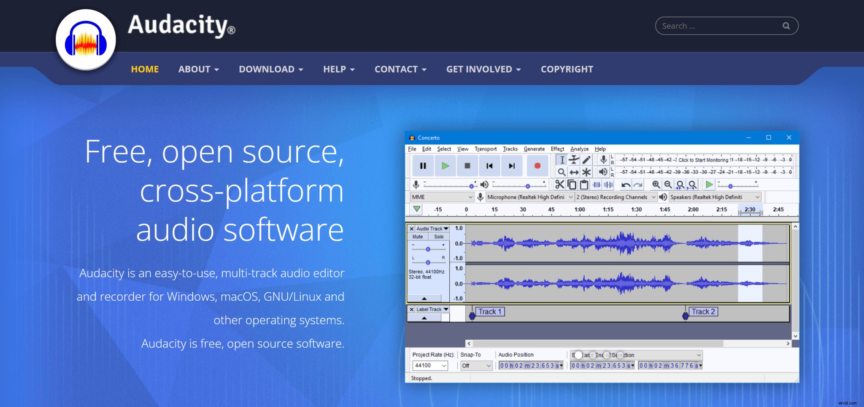The image size is (864, 407).
Task: Open the Snap-To dropdown set to Off
Action: (476, 365)
